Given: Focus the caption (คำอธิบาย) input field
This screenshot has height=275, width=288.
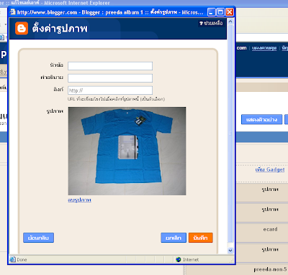Looking at the screenshot, I should pyautogui.click(x=110, y=78).
